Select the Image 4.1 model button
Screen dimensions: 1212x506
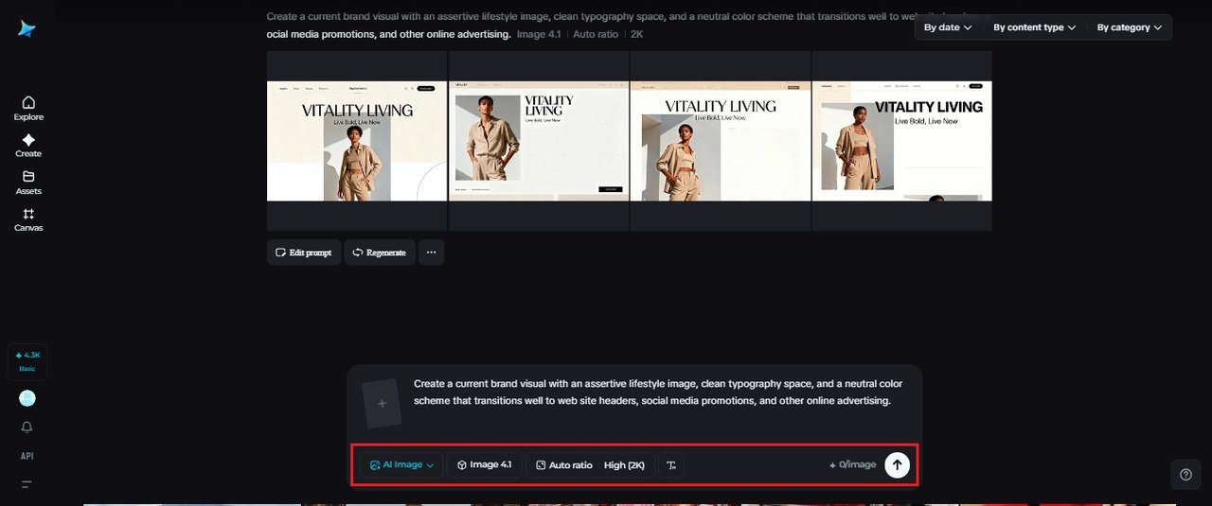pos(484,465)
